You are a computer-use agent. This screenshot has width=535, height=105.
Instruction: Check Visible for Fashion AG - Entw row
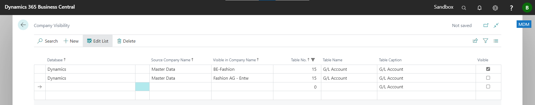pos(488,78)
